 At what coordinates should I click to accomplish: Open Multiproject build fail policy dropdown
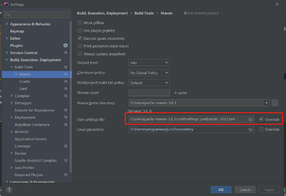coord(149,83)
